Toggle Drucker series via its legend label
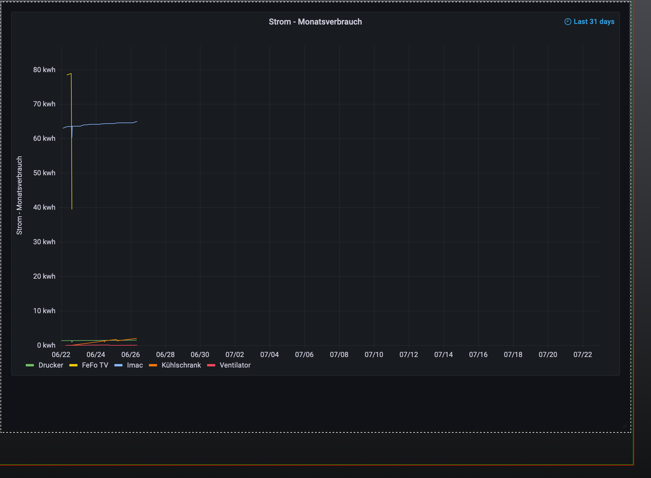 pyautogui.click(x=51, y=365)
